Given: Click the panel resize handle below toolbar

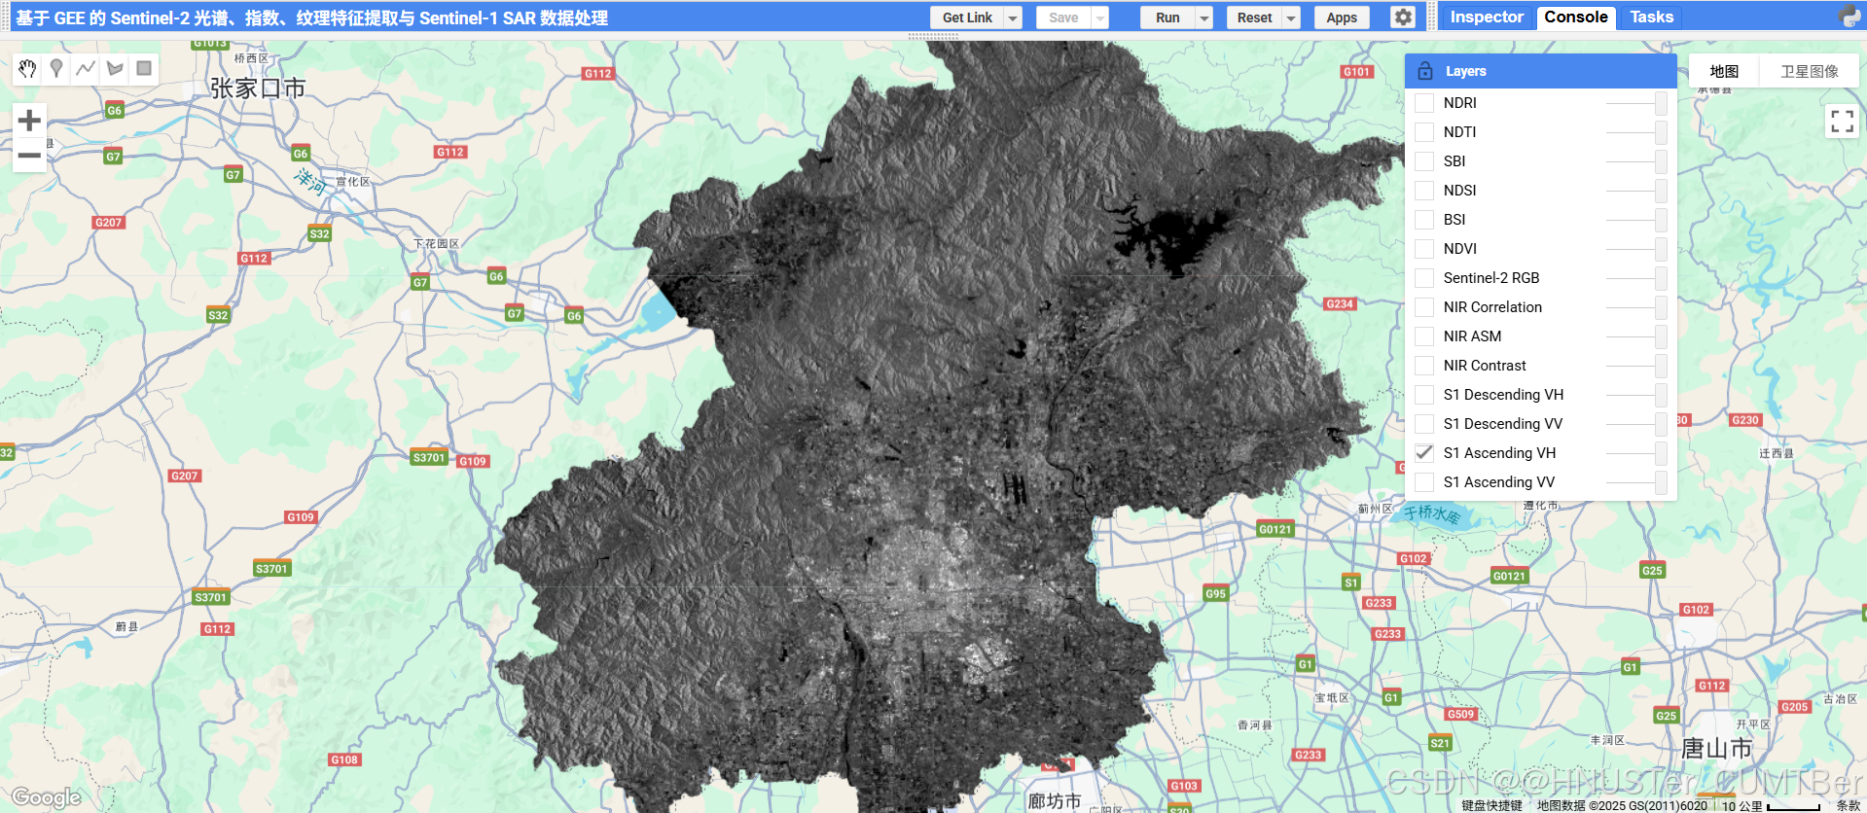Looking at the screenshot, I should tap(933, 36).
